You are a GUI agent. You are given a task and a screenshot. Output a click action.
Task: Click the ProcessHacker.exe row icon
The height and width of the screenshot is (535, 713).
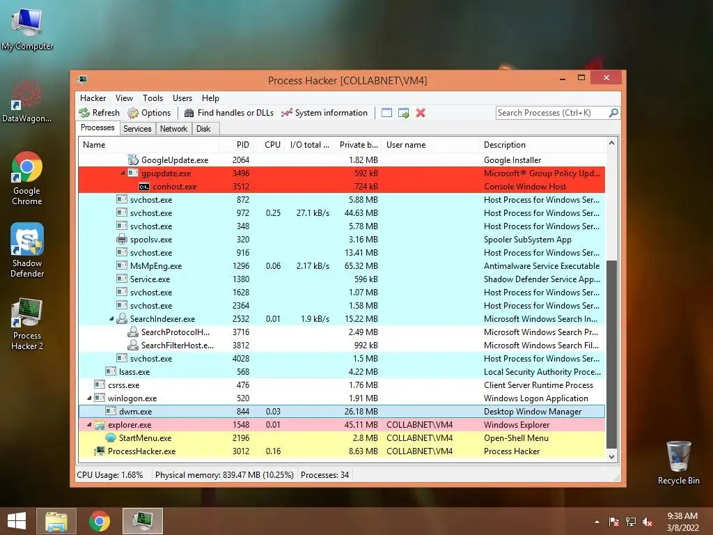[x=100, y=451]
